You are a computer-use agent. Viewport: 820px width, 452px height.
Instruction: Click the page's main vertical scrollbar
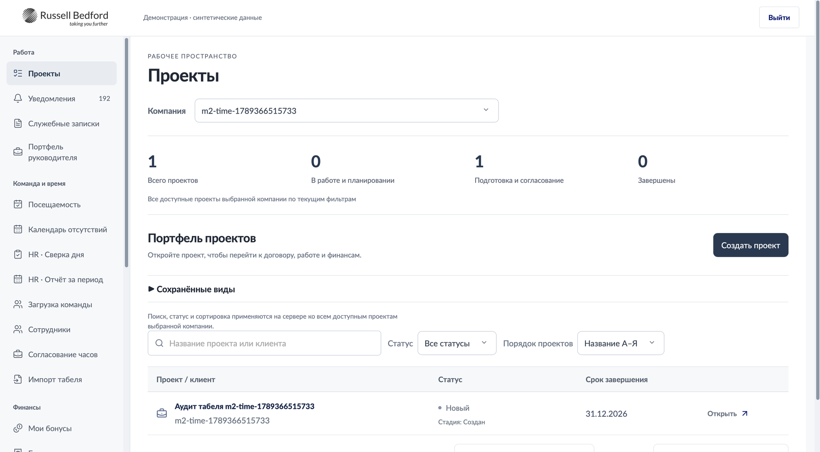(817, 200)
